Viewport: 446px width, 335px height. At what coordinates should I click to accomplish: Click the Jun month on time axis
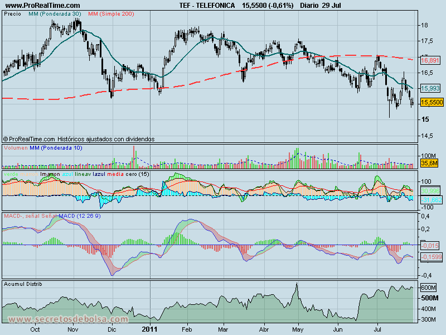tap(338, 329)
